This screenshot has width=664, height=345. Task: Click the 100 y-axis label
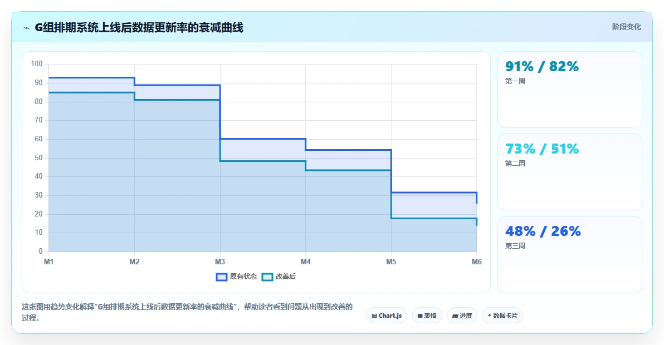pos(37,64)
